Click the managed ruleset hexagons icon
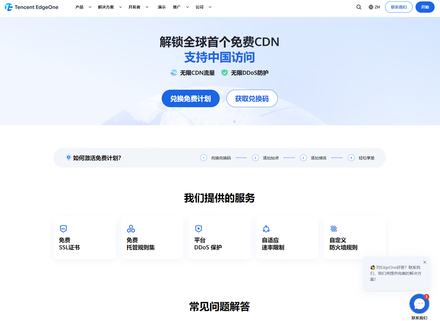The height and width of the screenshot is (321, 440). (x=131, y=229)
